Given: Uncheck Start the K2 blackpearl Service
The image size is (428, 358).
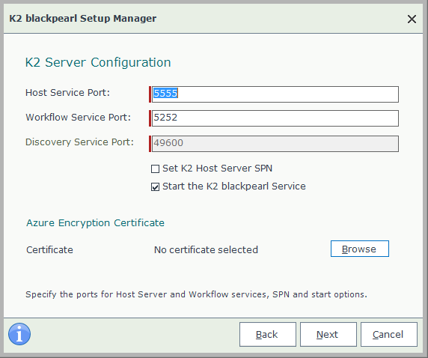Looking at the screenshot, I should point(155,187).
